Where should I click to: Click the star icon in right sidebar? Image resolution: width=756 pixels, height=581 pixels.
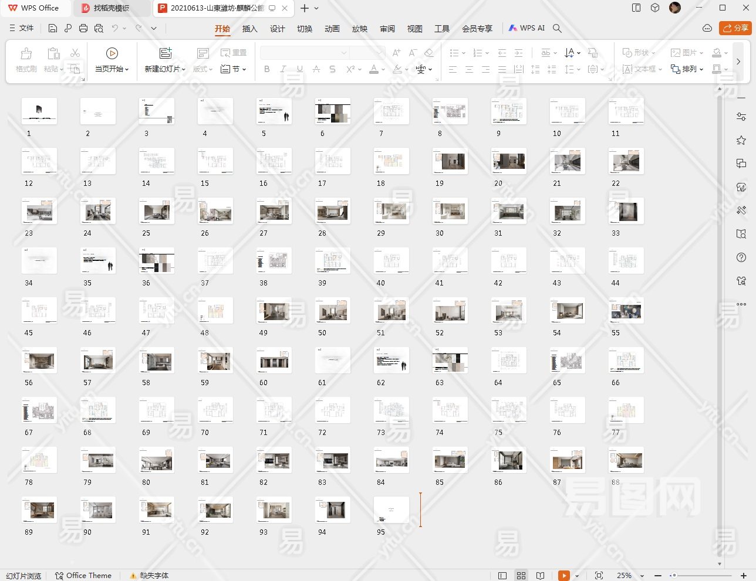(741, 140)
